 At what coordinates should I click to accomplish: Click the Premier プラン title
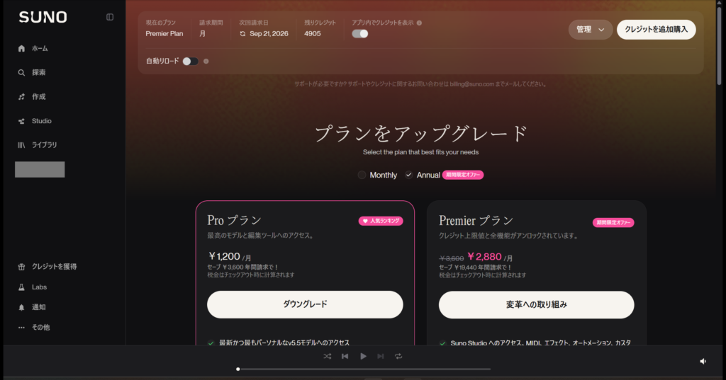(x=476, y=221)
